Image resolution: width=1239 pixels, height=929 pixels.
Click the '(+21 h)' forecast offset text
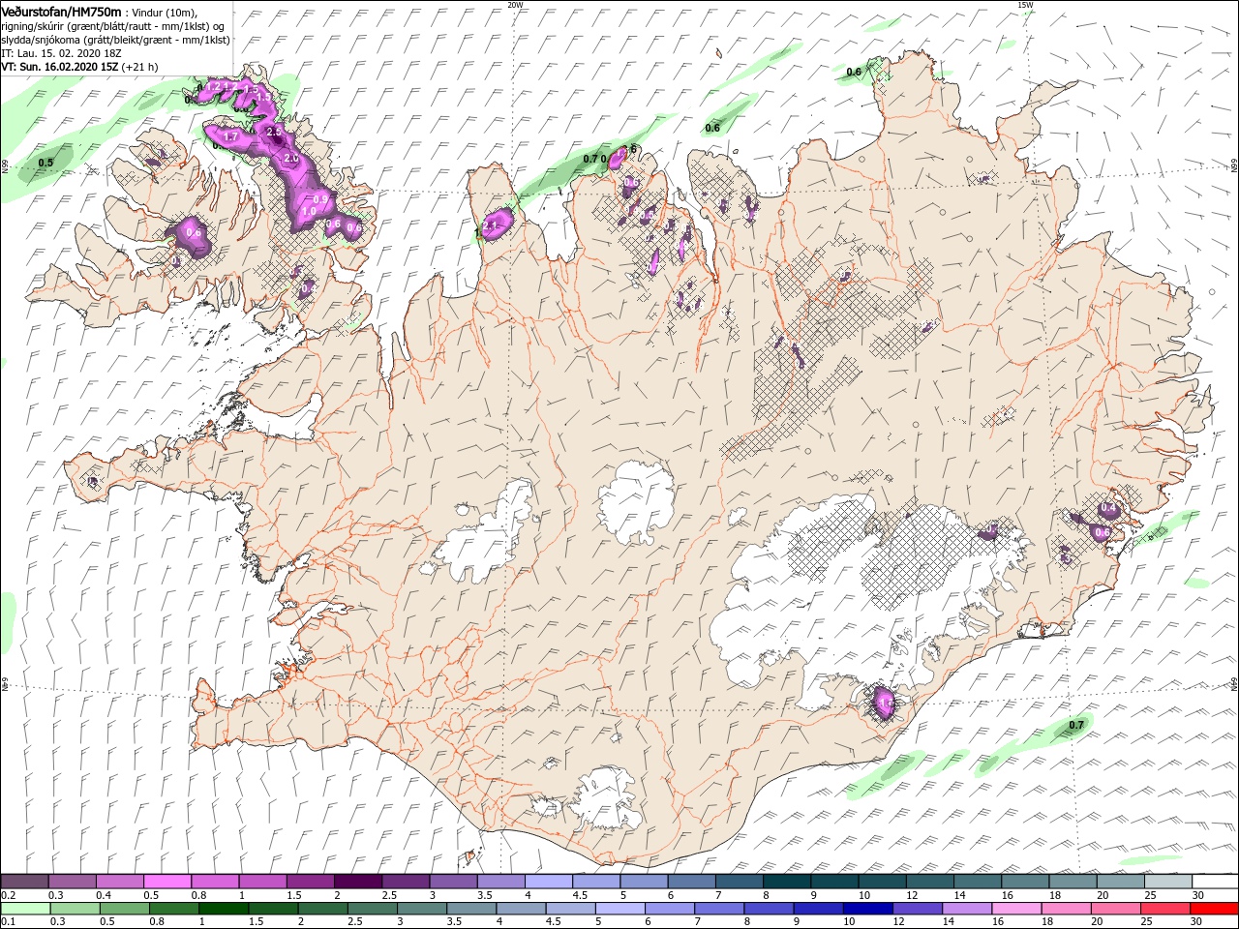click(140, 67)
